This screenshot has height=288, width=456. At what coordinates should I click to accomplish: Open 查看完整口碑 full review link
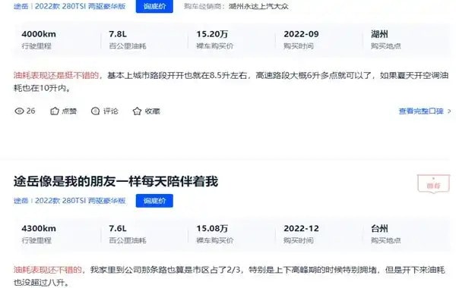[421, 111]
